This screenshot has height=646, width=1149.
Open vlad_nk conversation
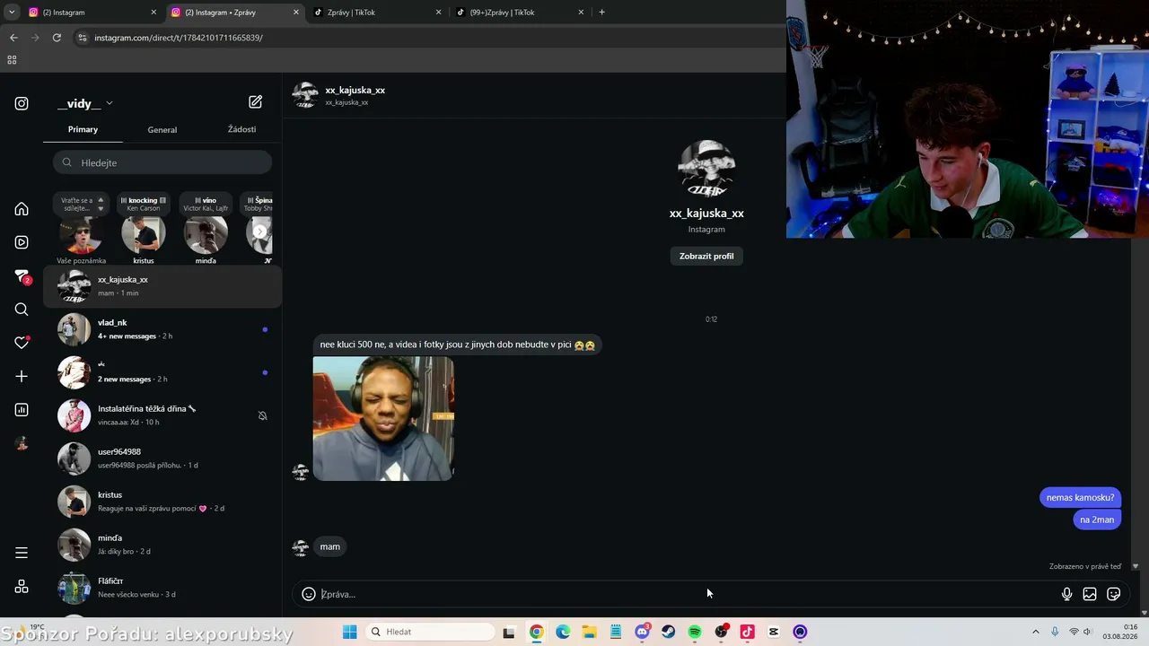point(162,329)
